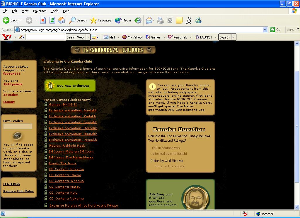
Task: Open the Yahoo Mail dropdown arrow
Action: point(118,37)
